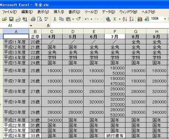Open the 挿入(I) menu

(x=59, y=12)
